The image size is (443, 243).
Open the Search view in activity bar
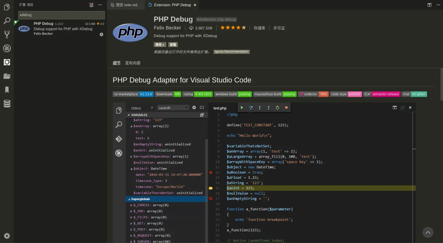[x=7, y=21]
